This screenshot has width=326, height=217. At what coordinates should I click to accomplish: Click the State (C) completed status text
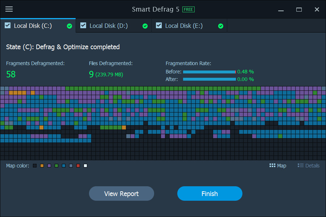point(63,47)
